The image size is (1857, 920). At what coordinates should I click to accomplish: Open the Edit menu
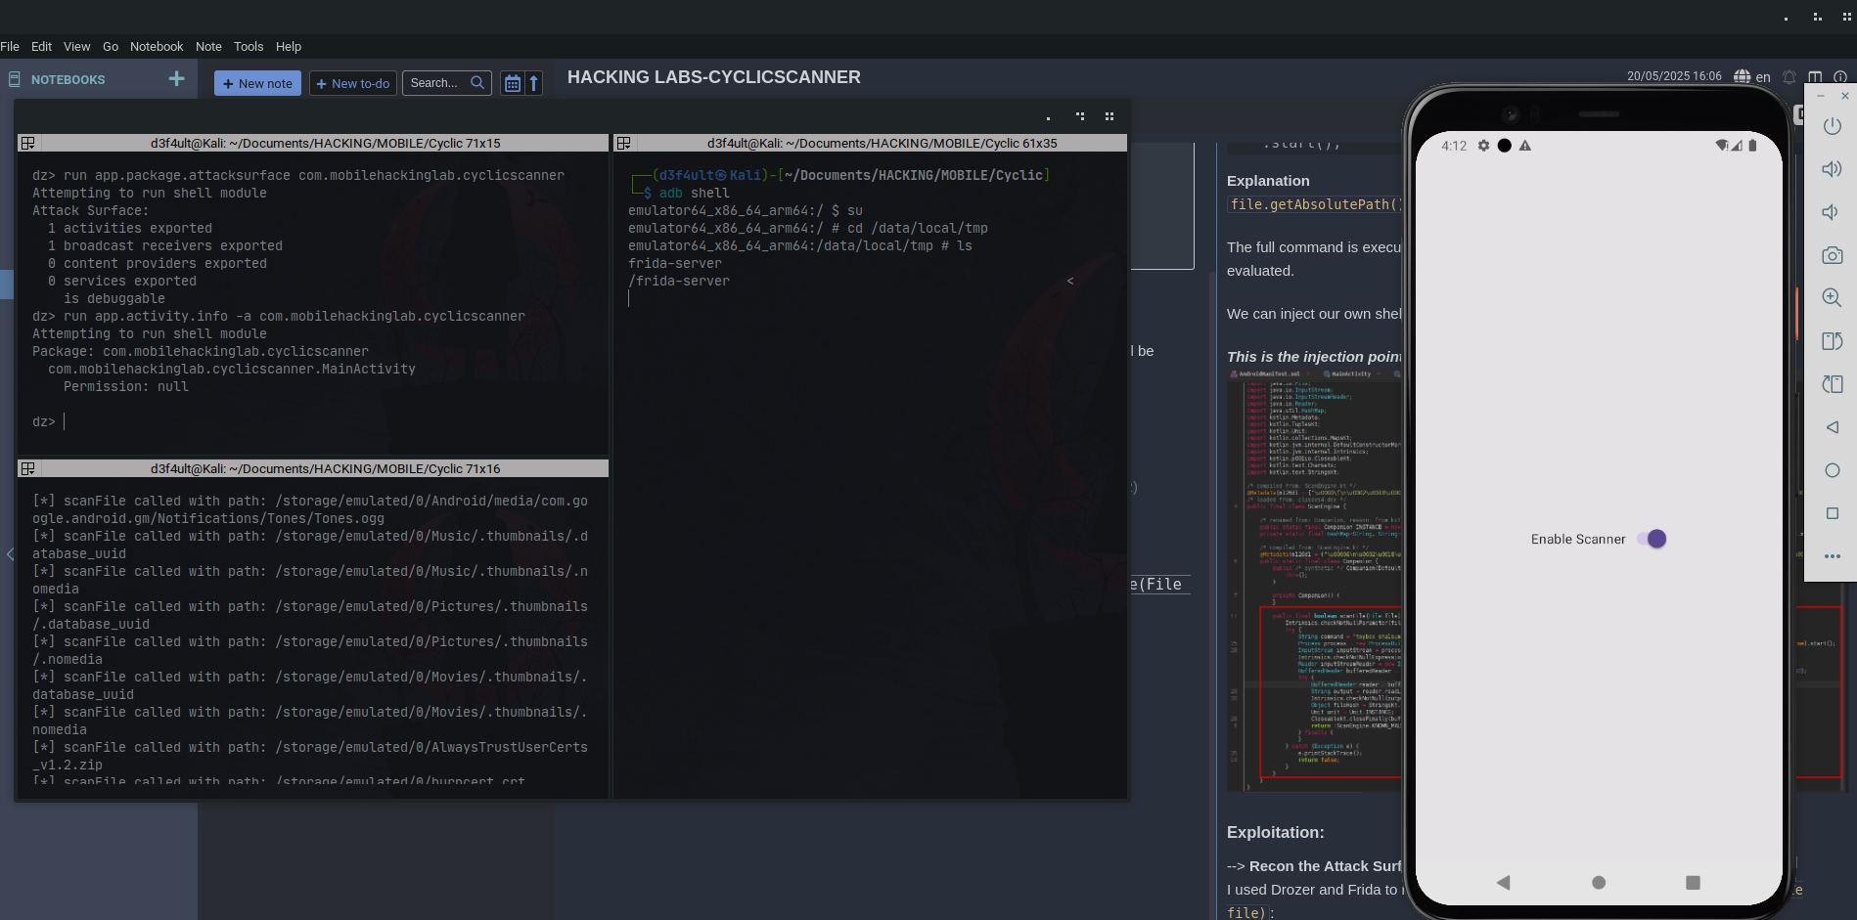coord(41,46)
